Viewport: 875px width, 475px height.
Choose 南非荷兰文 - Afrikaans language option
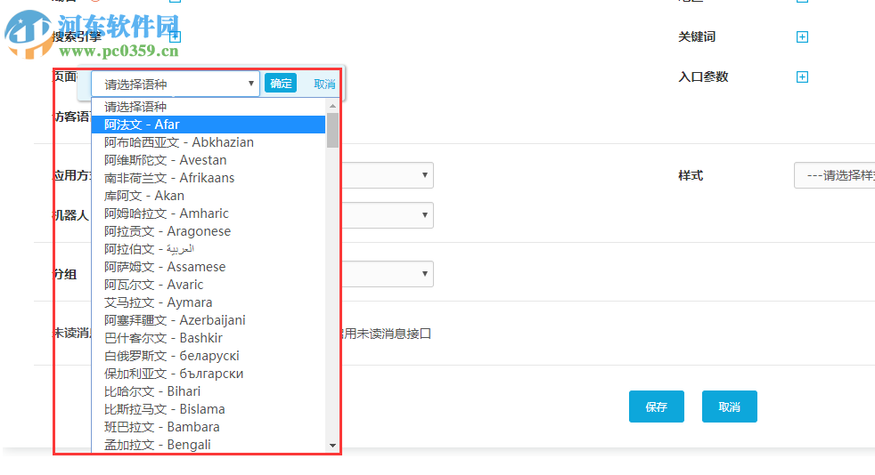tap(209, 178)
